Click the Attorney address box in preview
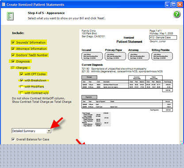184x168 pixels. (138, 56)
